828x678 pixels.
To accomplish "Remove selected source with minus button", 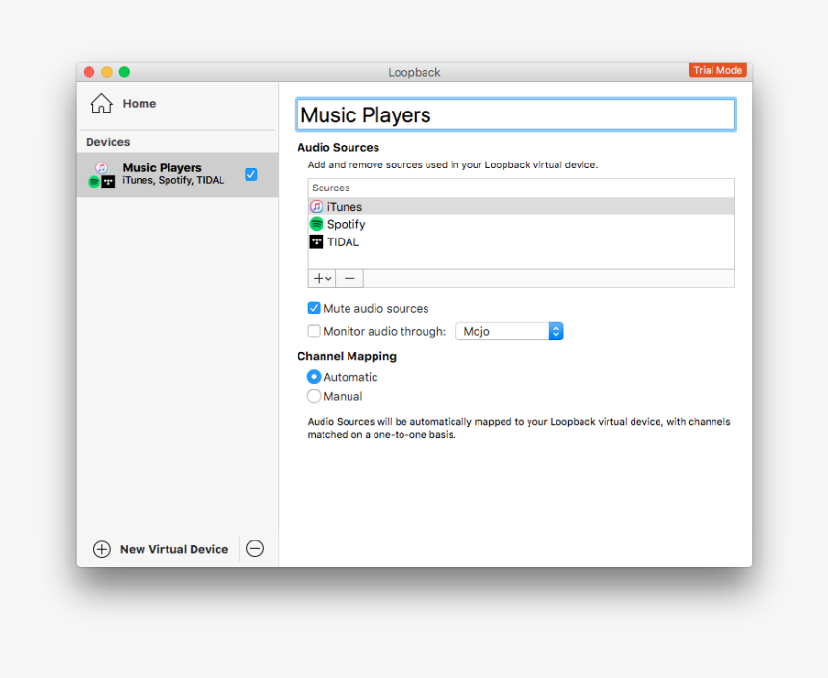I will 349,279.
